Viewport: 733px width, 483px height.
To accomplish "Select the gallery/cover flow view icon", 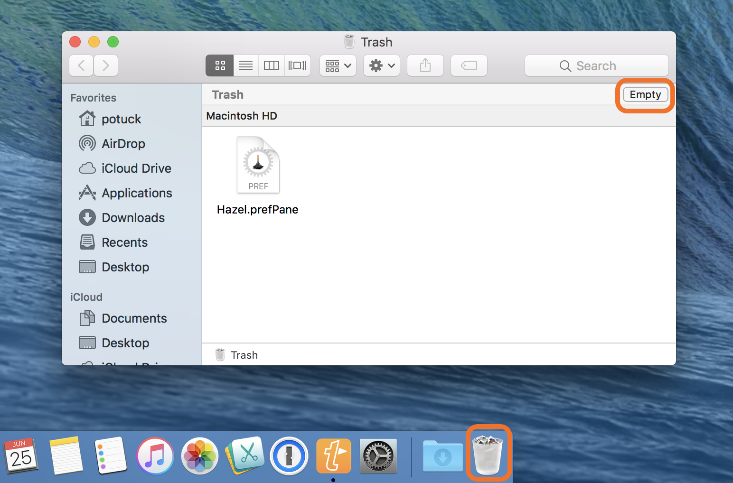I will [297, 65].
